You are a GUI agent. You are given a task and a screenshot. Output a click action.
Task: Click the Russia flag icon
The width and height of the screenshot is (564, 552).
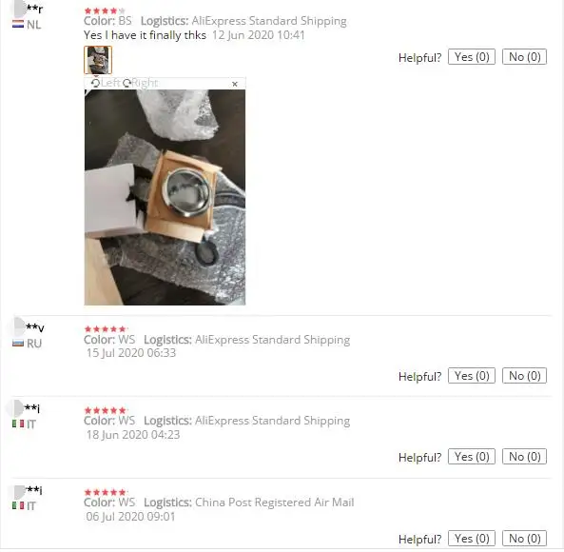18,344
